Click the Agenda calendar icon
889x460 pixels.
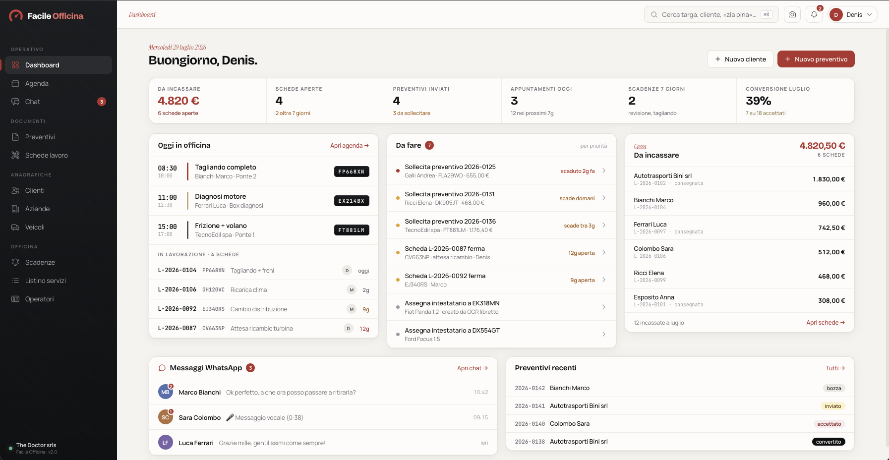coord(15,83)
